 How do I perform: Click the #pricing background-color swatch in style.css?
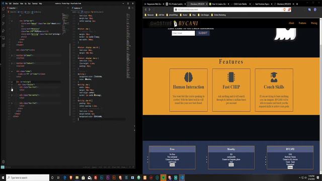[95, 76]
